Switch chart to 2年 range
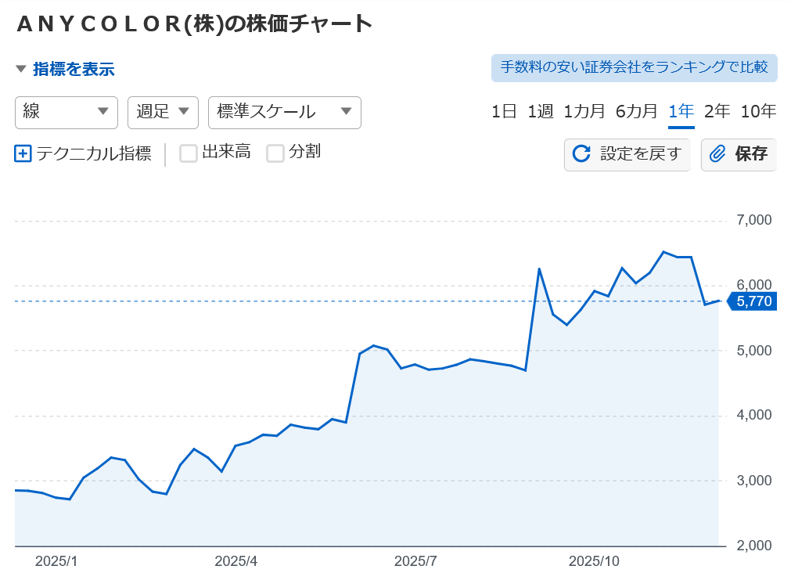 click(x=717, y=111)
